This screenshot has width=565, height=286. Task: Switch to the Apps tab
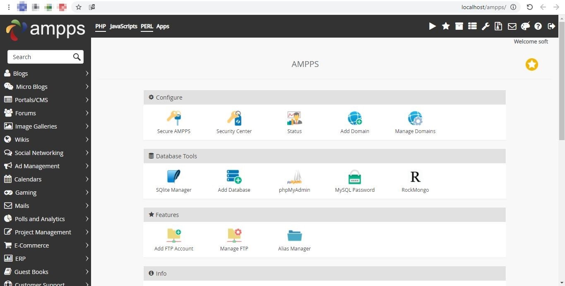click(x=163, y=26)
